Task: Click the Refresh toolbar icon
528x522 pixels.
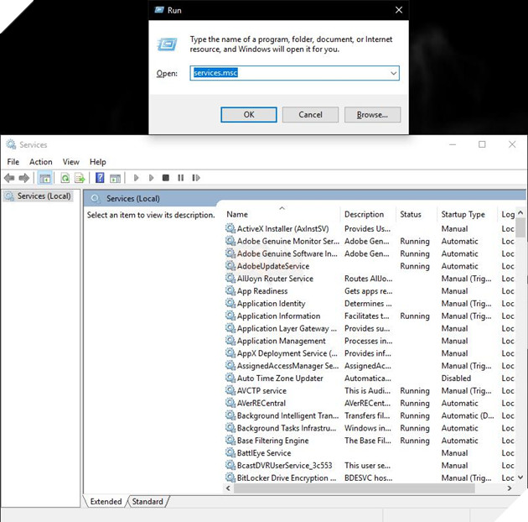Action: tap(65, 178)
